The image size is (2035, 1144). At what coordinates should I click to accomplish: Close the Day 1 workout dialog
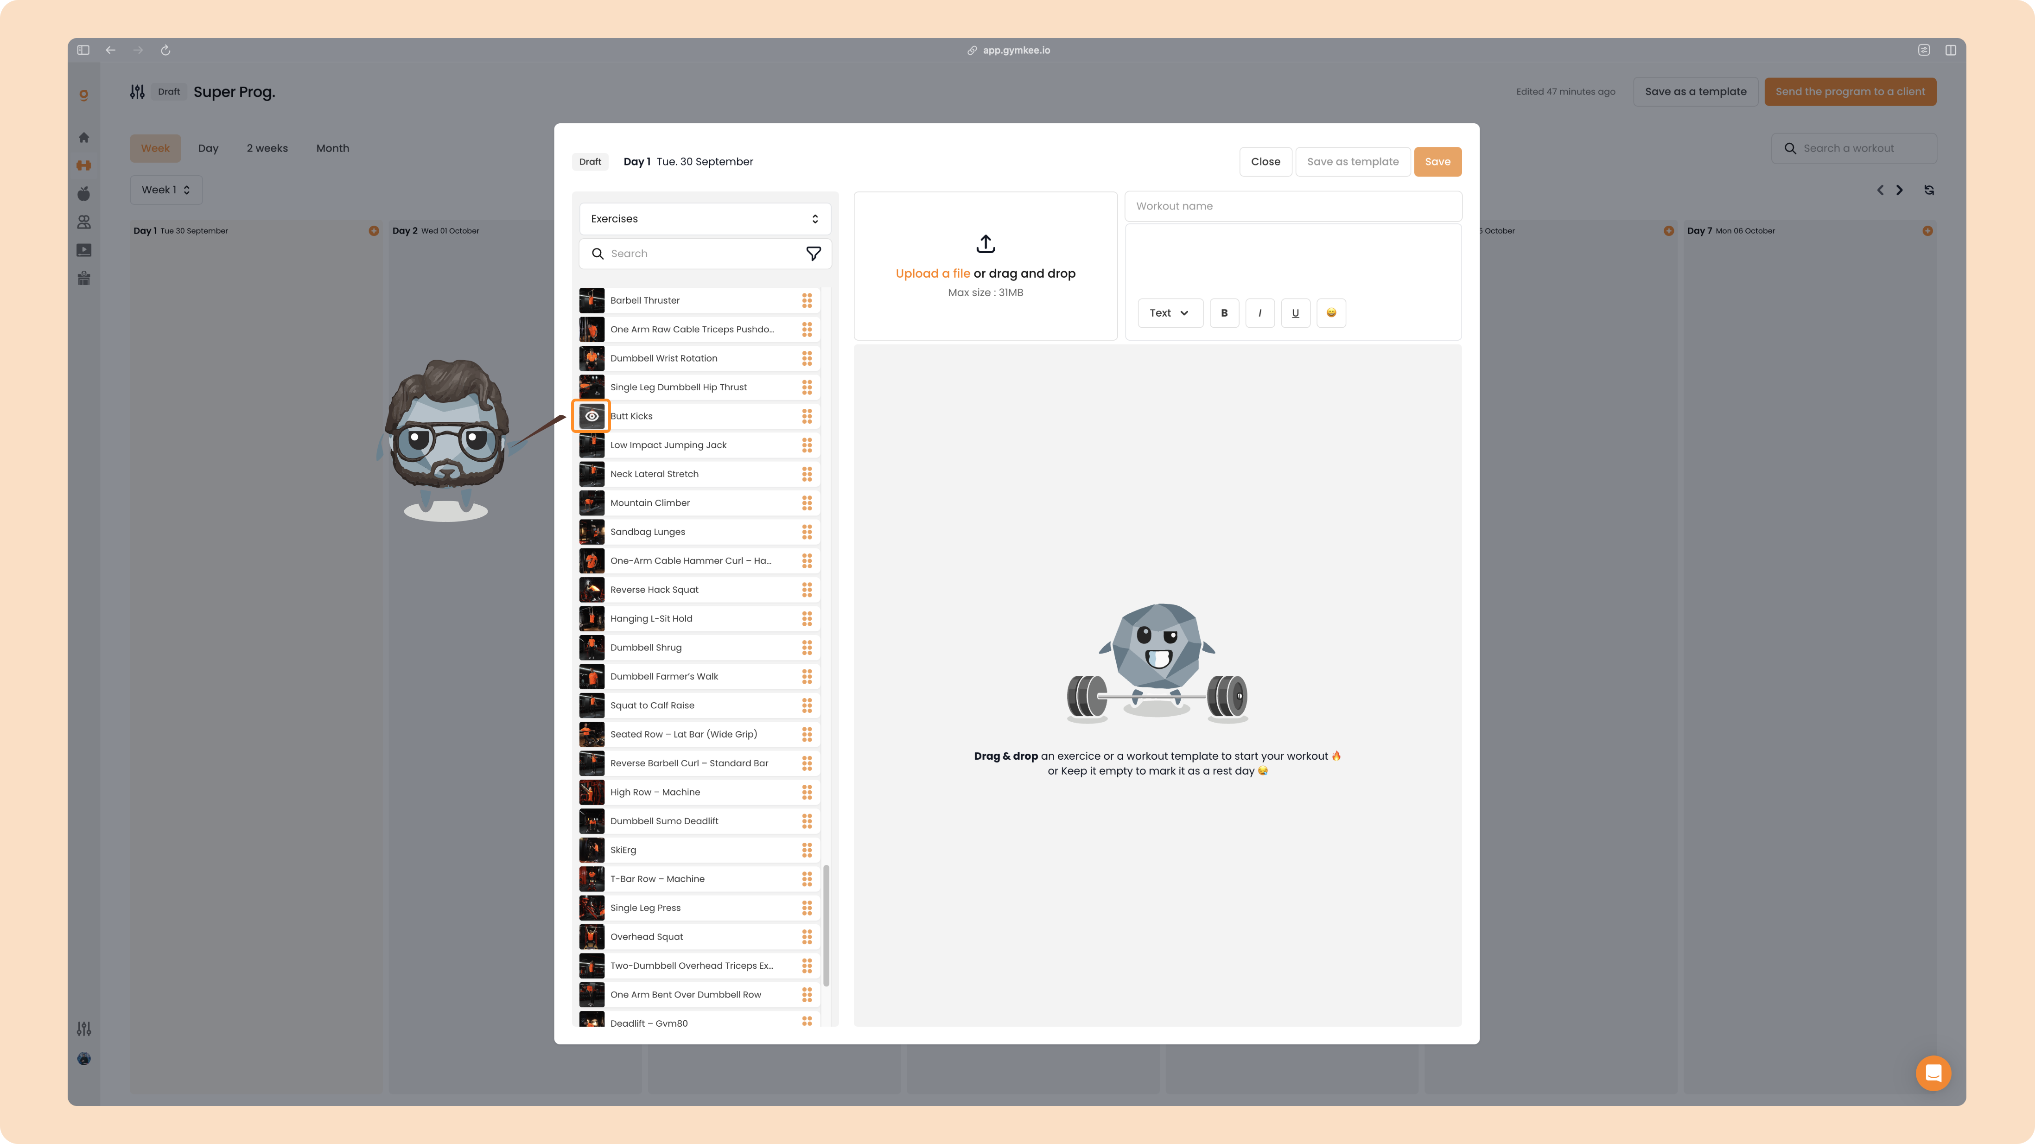pos(1265,162)
